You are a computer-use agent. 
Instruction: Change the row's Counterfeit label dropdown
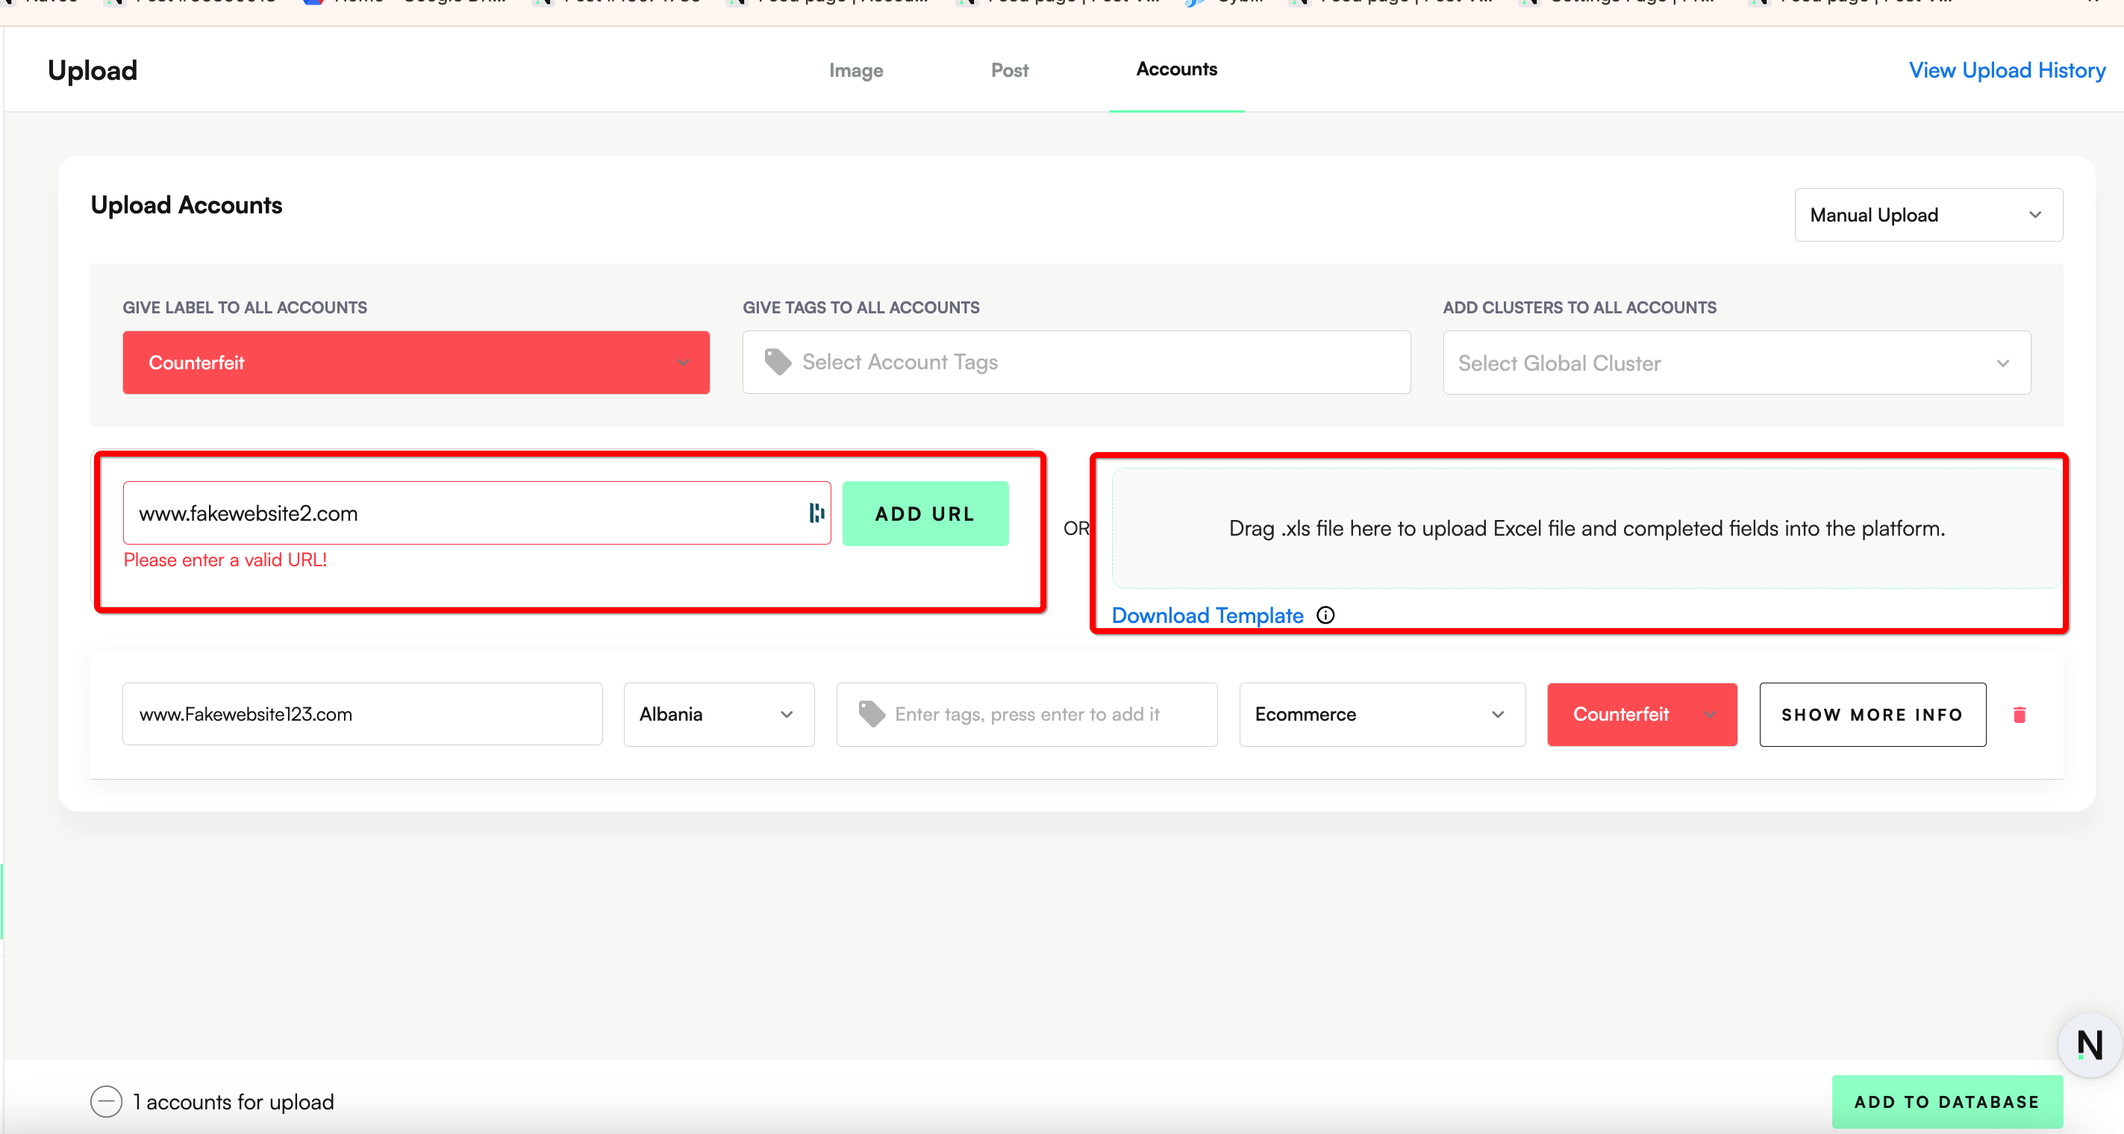click(1641, 715)
